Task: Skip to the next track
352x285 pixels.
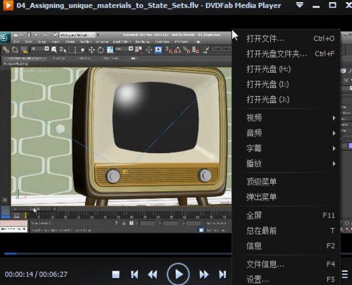Action: click(222, 275)
